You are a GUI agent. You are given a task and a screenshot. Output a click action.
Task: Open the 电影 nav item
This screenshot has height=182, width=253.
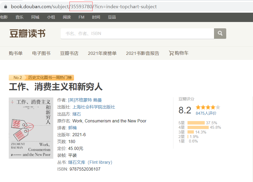[x=4, y=17]
